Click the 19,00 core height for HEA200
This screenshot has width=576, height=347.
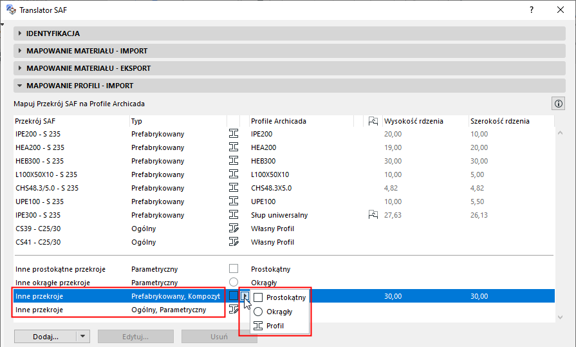(x=393, y=147)
